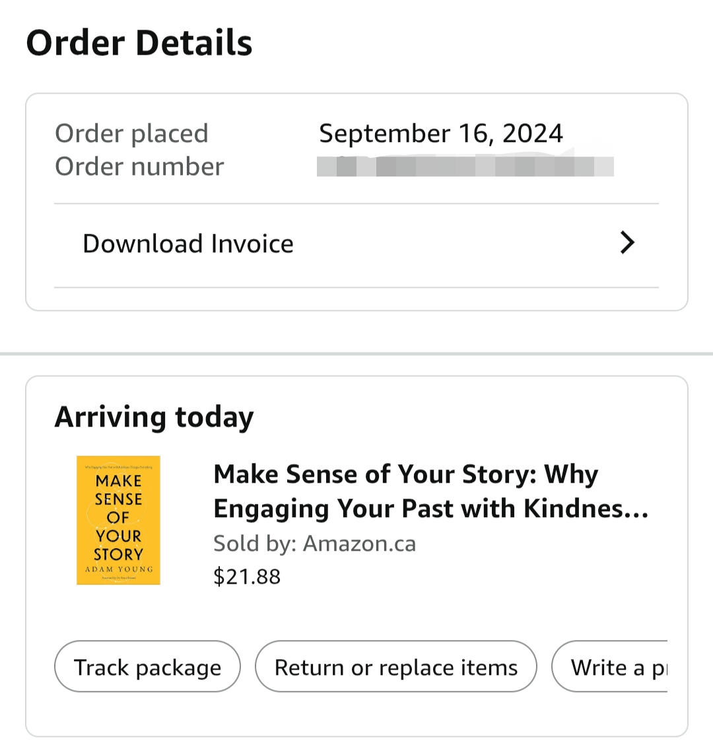Tap the Adam Young author name on cover
The width and height of the screenshot is (713, 745).
[119, 569]
